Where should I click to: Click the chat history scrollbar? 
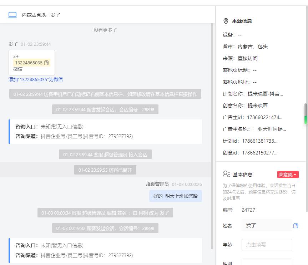click(x=212, y=136)
